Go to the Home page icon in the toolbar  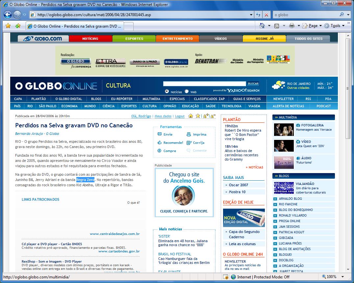(x=262, y=26)
